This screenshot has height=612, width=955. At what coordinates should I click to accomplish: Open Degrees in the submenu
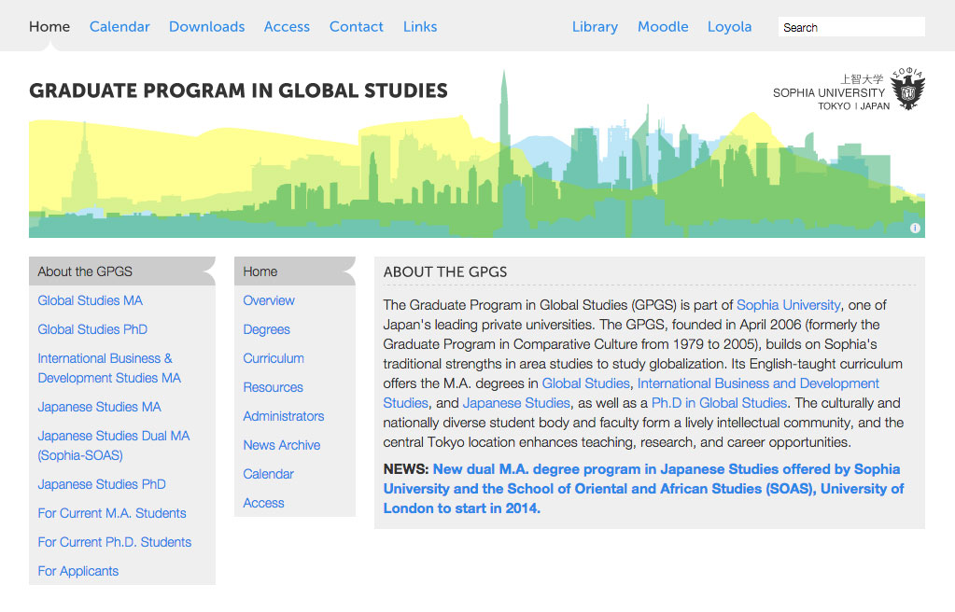coord(267,329)
